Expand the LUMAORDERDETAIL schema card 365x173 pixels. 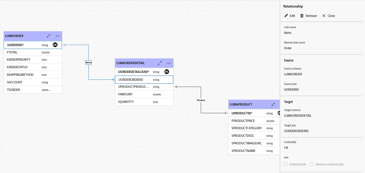[x=160, y=63]
